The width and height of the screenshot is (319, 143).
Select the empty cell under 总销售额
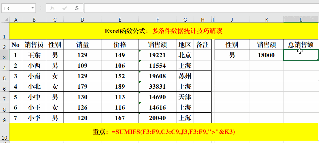coord(301,55)
